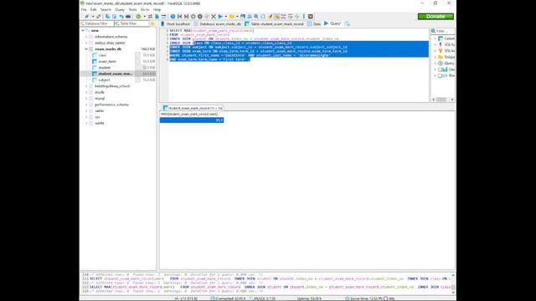Expand the mysql database node
Screen dimensions: 536x301
click(x=86, y=99)
